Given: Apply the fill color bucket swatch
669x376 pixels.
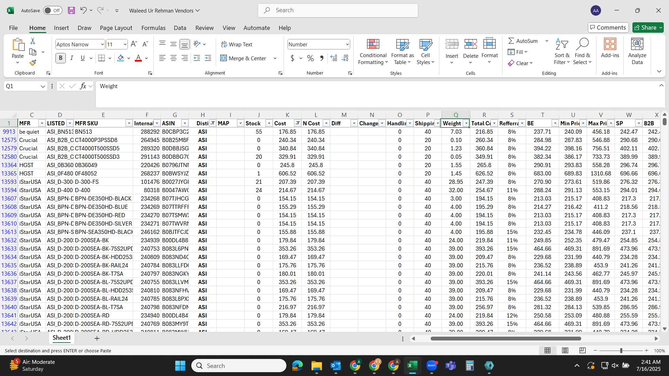Looking at the screenshot, I should [x=121, y=58].
